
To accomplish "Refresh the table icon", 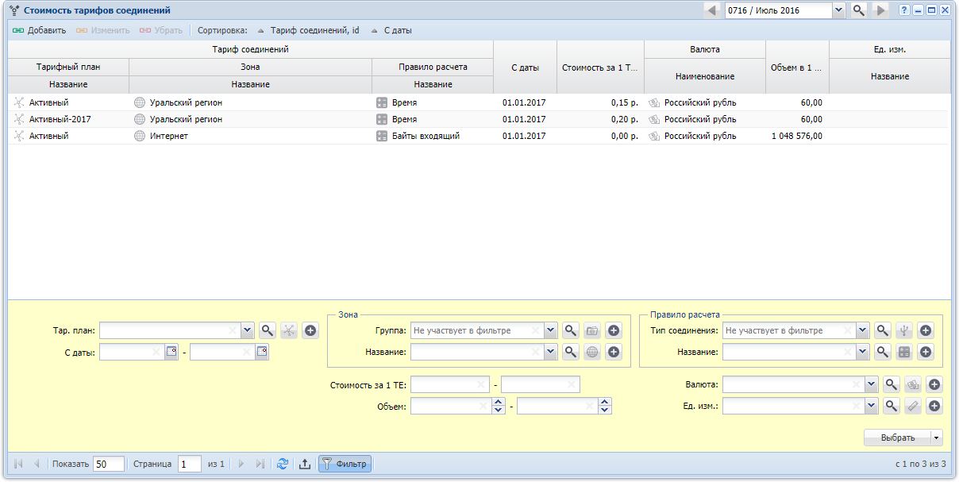I will (283, 464).
